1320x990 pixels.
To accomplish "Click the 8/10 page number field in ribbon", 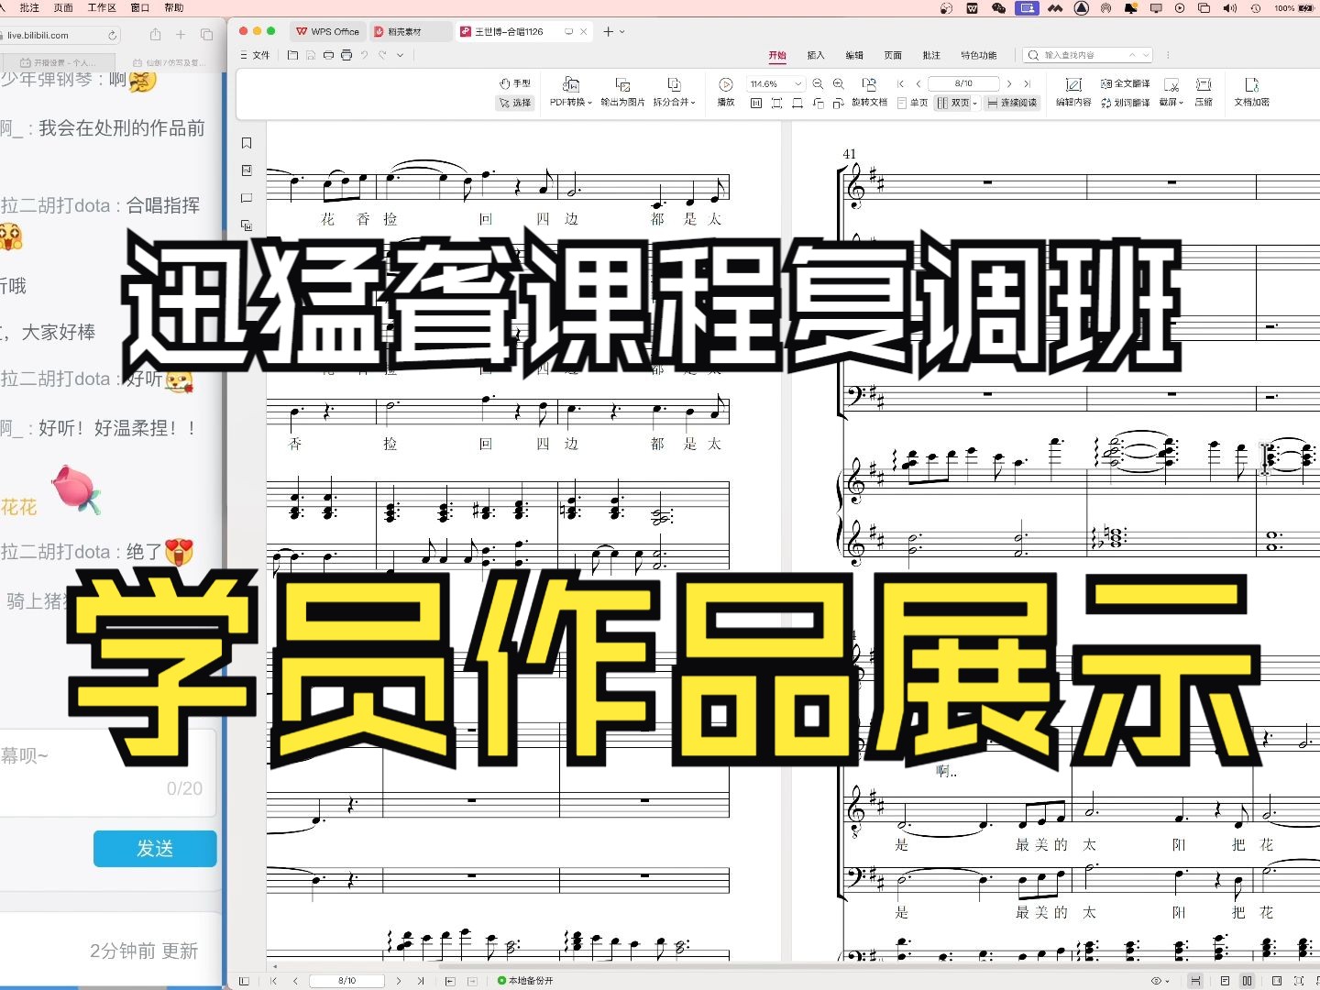I will pyautogui.click(x=963, y=83).
